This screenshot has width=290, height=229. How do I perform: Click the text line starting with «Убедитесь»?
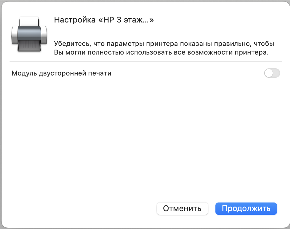coord(164,43)
